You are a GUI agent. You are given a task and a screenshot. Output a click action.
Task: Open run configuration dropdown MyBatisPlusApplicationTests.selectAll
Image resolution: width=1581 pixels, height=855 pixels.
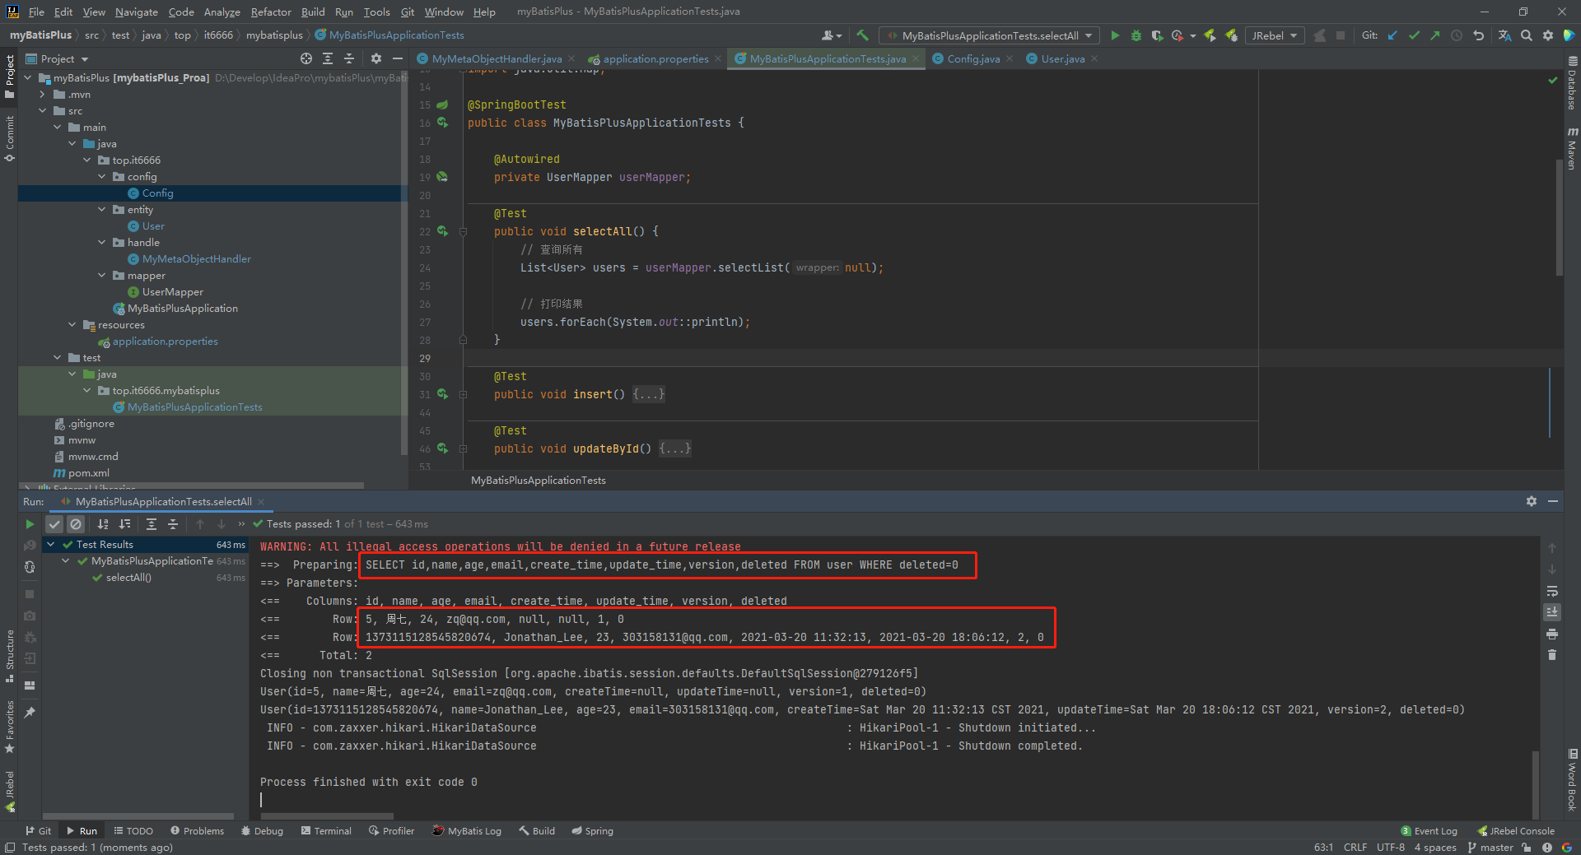pyautogui.click(x=989, y=35)
